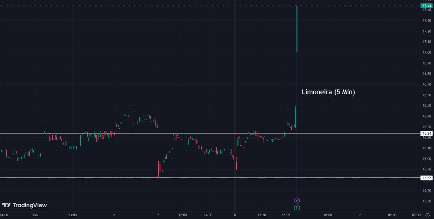The width and height of the screenshot is (434, 219).
Task: Open chart settings hexagon icon
Action: pos(427,215)
